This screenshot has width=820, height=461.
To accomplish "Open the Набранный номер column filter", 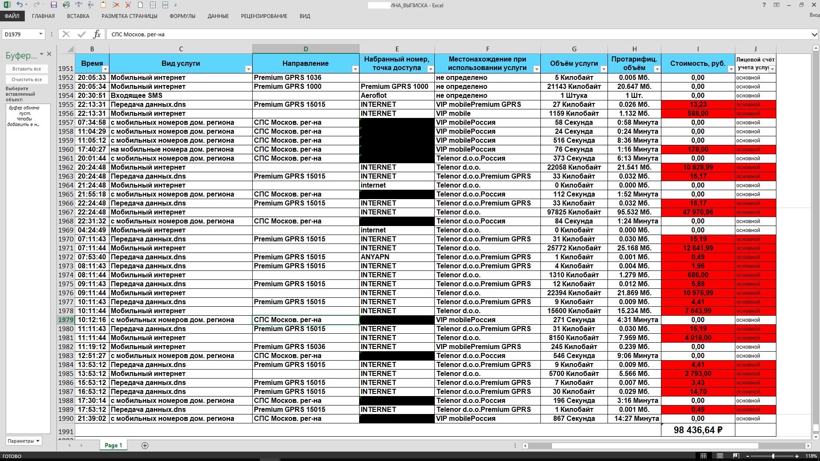I will coord(431,69).
